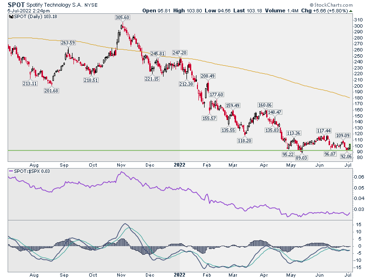Click the Apr label on MACD panel axis
This screenshot has width=372, height=279.
click(264, 275)
